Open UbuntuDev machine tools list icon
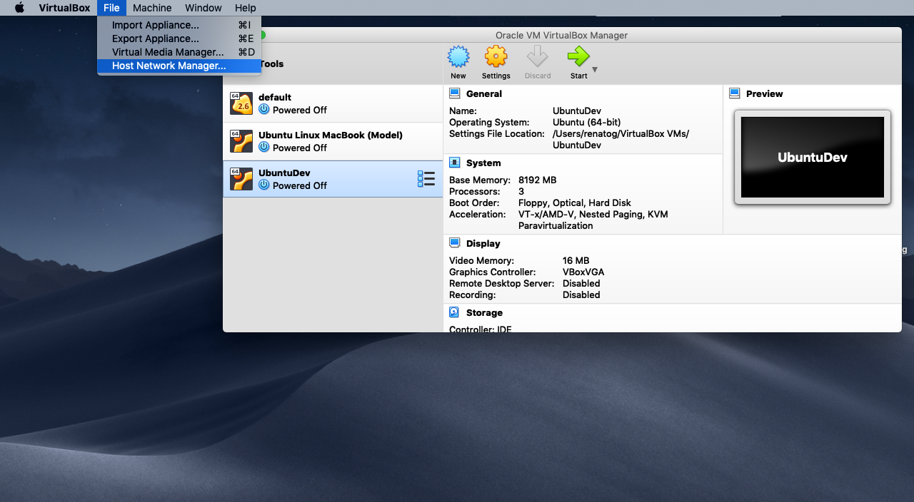The image size is (914, 502). pos(426,179)
